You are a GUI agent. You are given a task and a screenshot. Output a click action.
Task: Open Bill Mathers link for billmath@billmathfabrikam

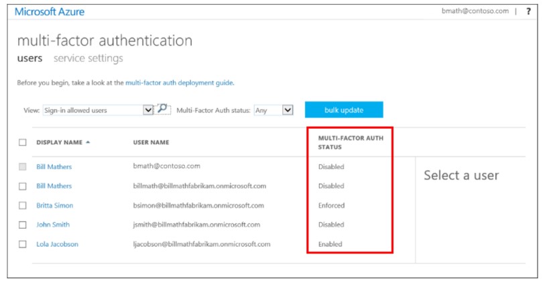pos(54,186)
